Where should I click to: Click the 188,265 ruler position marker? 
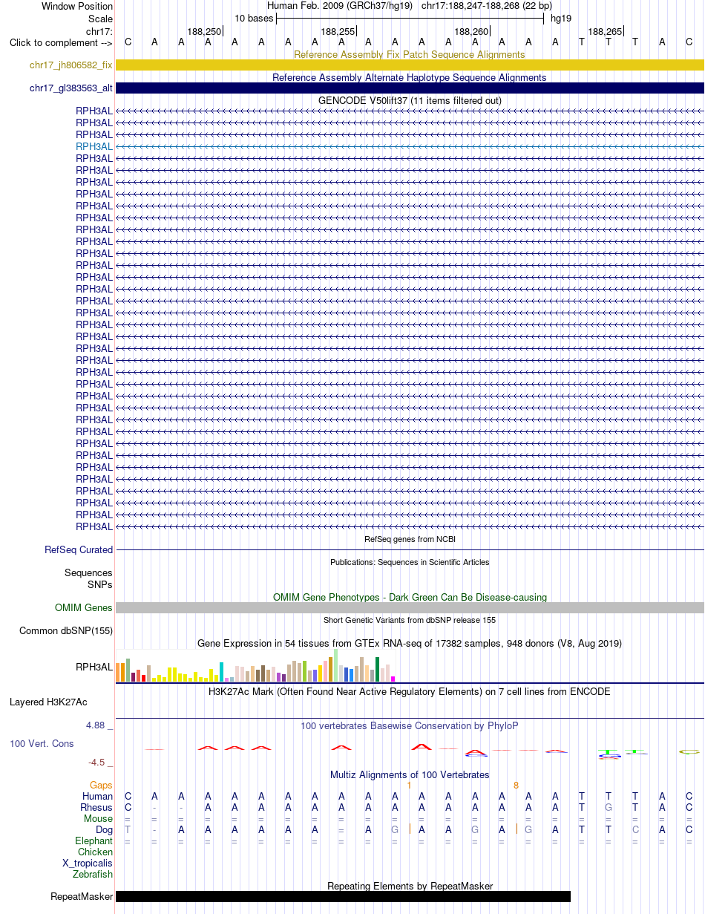[x=605, y=31]
